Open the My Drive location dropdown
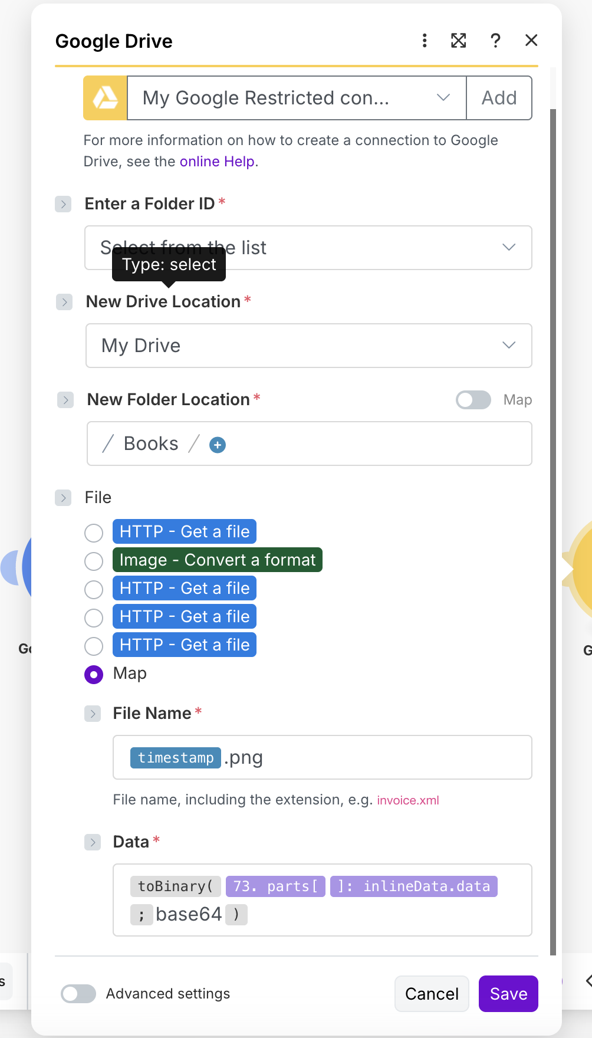The image size is (592, 1038). point(308,346)
